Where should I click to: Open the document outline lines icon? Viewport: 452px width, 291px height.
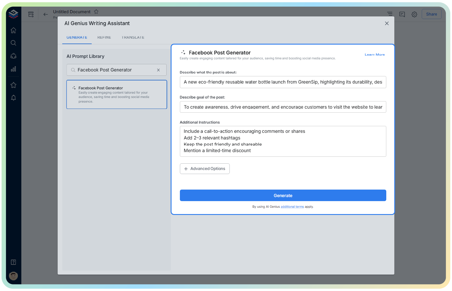tap(390, 14)
